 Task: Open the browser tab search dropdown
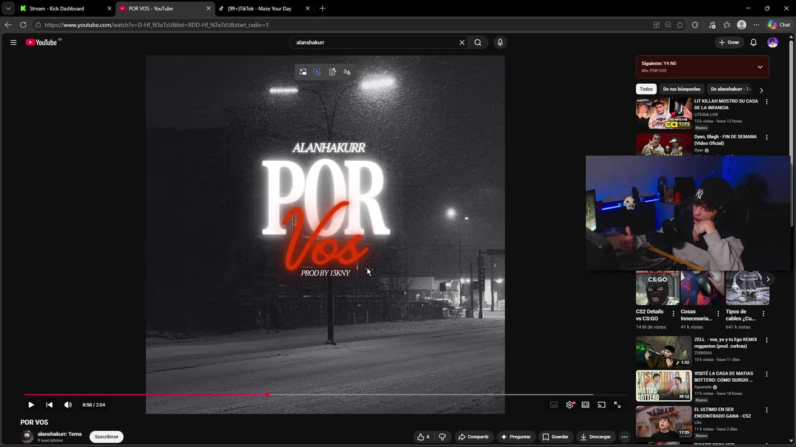tap(7, 9)
